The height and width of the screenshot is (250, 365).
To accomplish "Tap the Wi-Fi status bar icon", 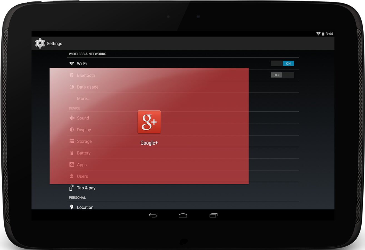I will 319,34.
